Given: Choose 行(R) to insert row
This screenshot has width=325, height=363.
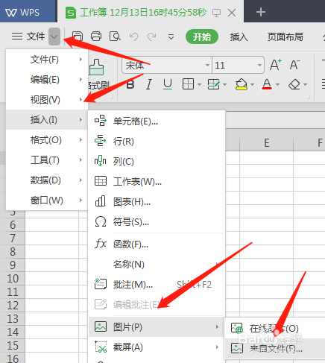Looking at the screenshot, I should tap(157, 141).
